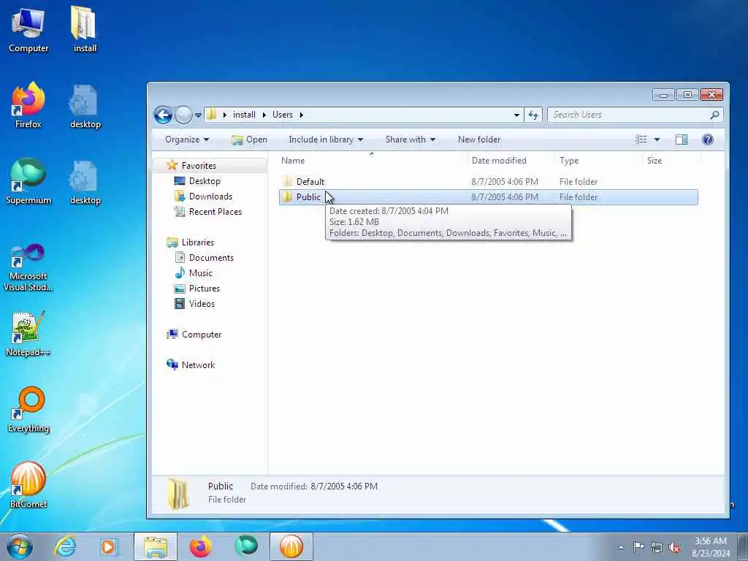The image size is (748, 561).
Task: Open the Documents library
Action: click(x=211, y=258)
